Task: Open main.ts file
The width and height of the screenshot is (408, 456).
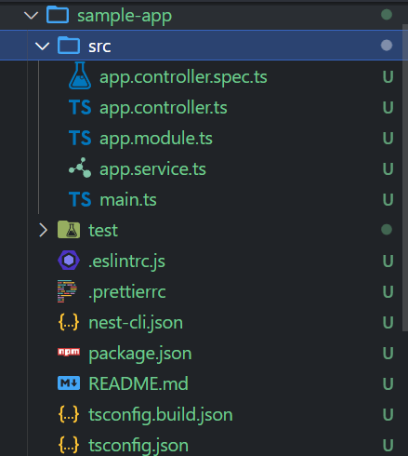Action: [x=128, y=199]
